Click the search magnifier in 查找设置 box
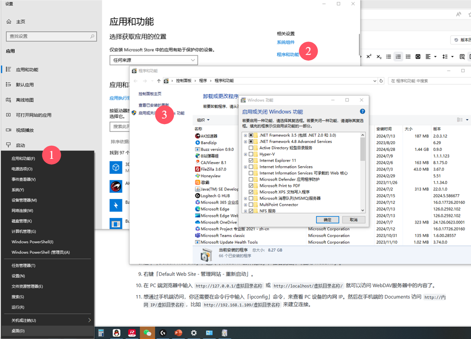471x339 pixels. tap(92, 36)
